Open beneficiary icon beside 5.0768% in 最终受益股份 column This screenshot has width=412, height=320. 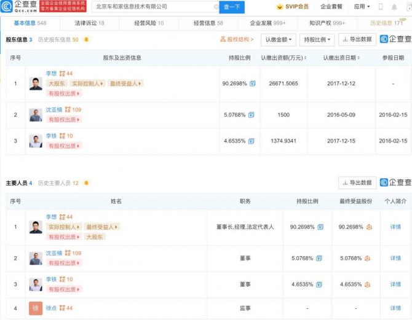[368, 259]
